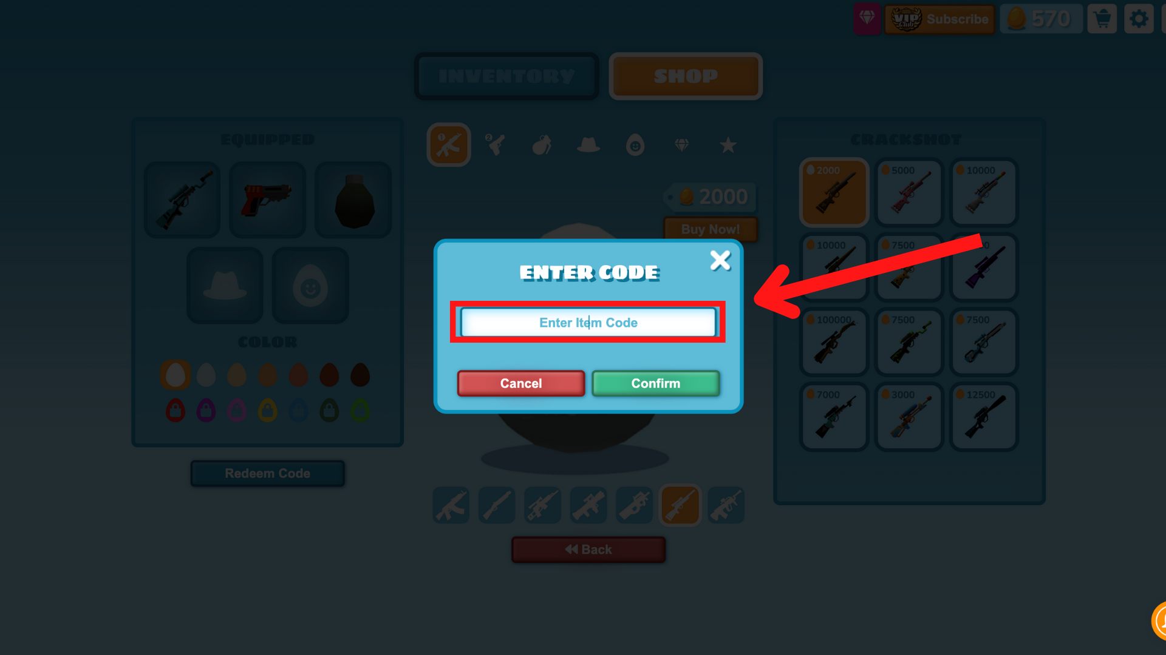The width and height of the screenshot is (1166, 655).
Task: Click the Redeem Code button
Action: pyautogui.click(x=267, y=474)
